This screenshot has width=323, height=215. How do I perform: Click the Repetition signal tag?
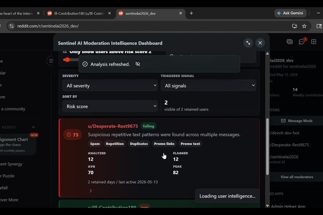115,144
